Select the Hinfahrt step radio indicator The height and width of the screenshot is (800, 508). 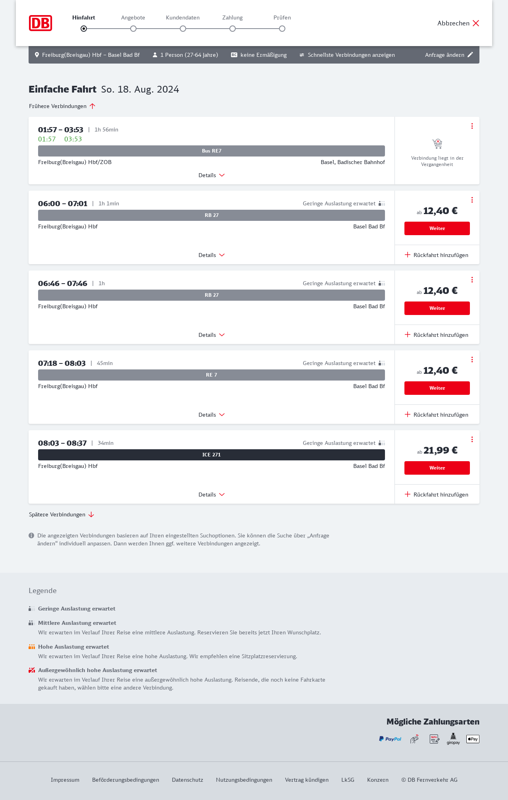tap(84, 29)
